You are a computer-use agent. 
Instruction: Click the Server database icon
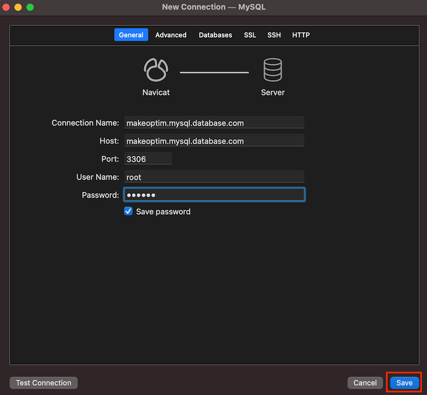click(273, 70)
